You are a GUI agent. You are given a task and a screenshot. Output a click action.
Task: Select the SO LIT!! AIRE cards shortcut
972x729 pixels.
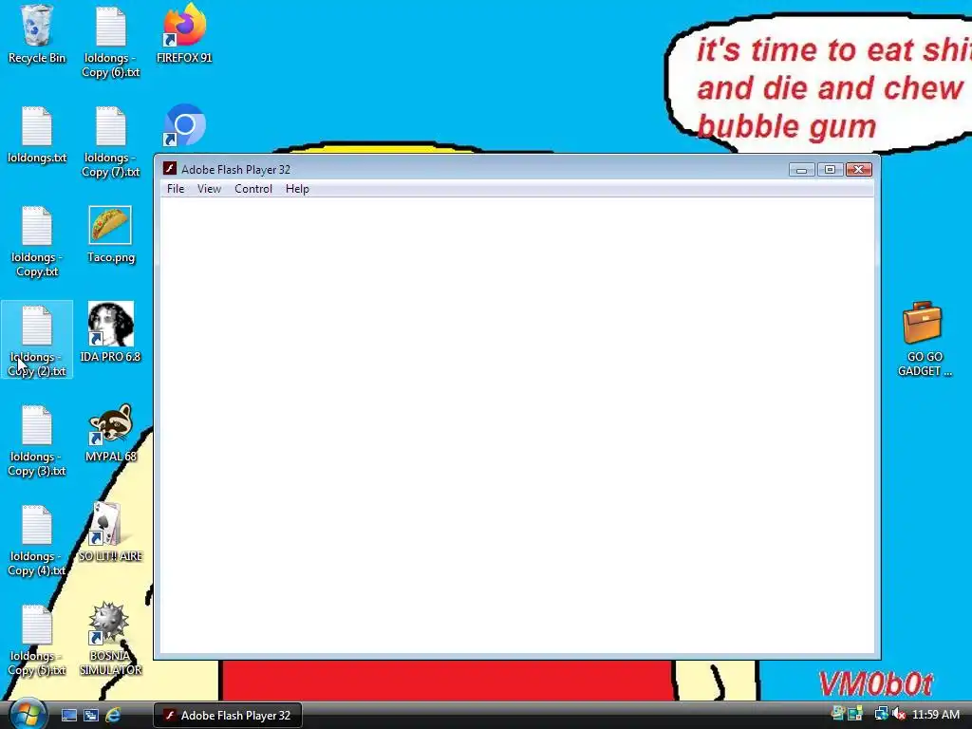click(110, 533)
